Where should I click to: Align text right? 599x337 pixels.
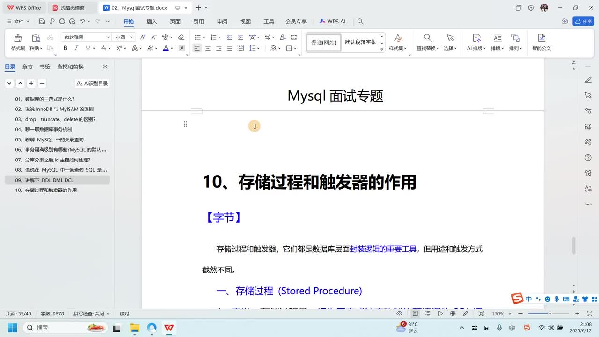pos(219,48)
